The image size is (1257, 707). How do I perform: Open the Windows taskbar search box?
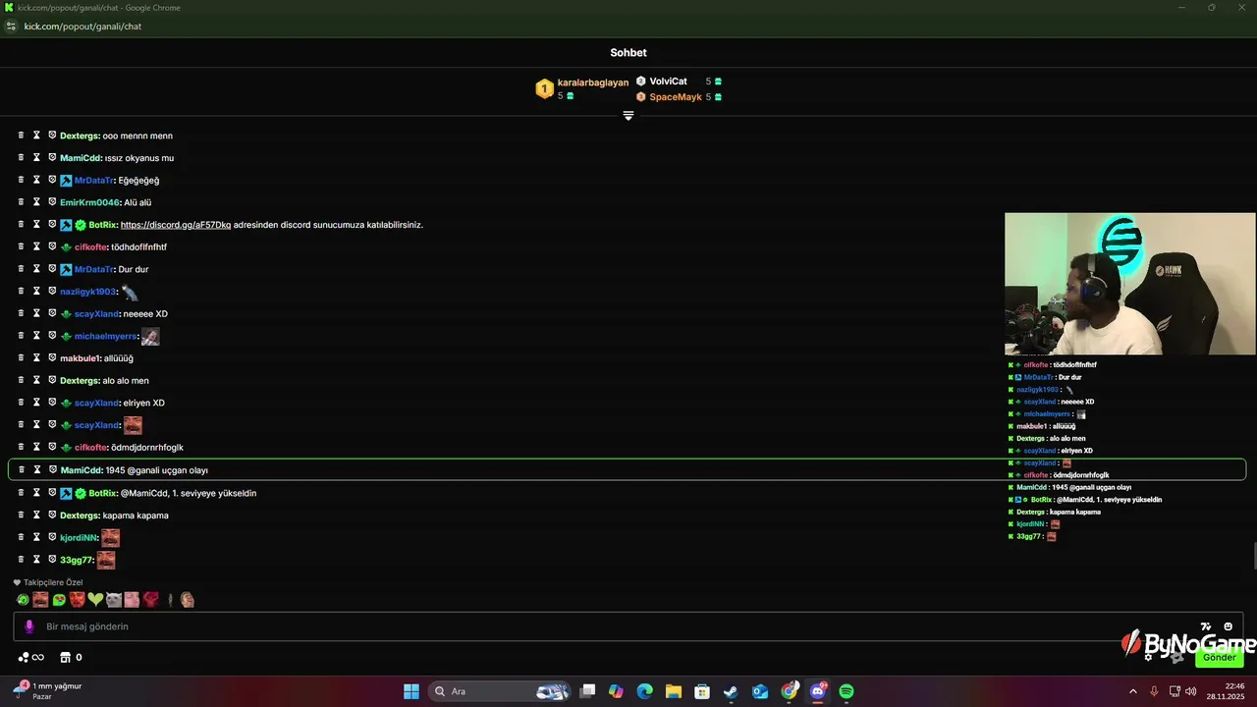tap(501, 691)
